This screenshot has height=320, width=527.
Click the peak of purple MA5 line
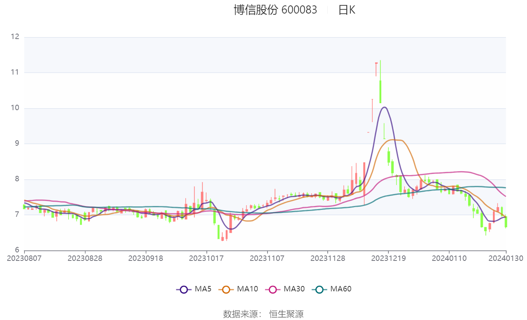[384, 107]
